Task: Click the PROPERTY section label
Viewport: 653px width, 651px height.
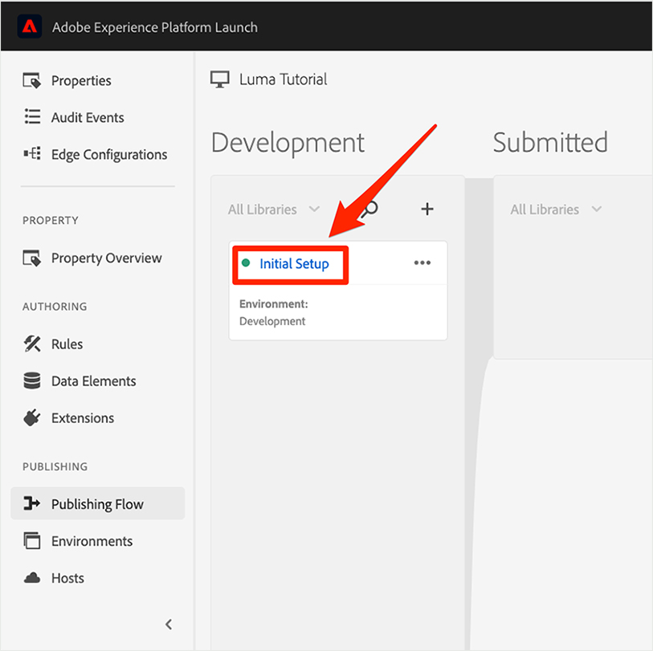Action: [x=51, y=220]
